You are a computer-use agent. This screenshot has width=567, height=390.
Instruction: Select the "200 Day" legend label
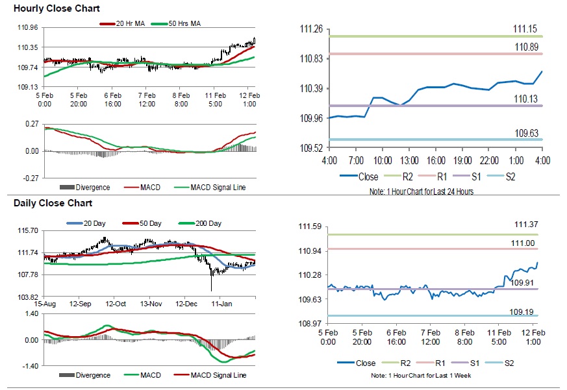(208, 223)
